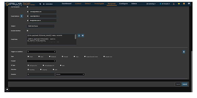The image size is (197, 98).
Task: Click the Subject field
Action: click(41, 26)
